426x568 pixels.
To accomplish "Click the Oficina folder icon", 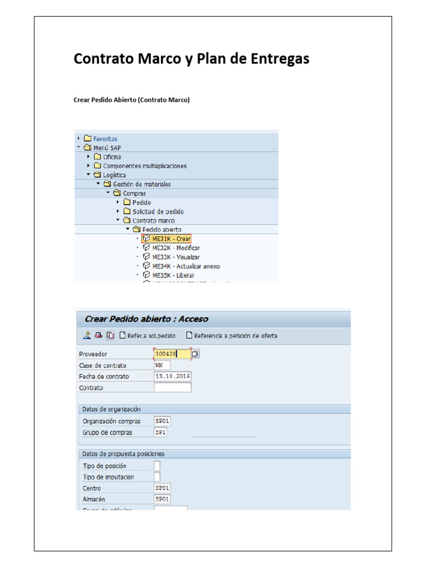I will (98, 156).
